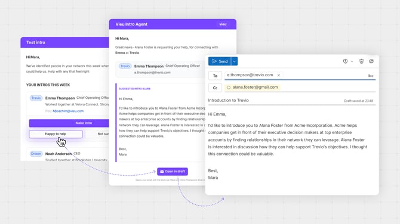Click YOUR INTROS THIS WEEK heading

pos(48,85)
